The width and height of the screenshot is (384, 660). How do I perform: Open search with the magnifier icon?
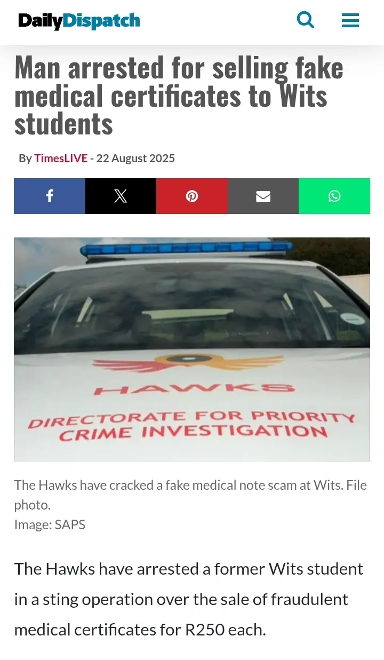coord(306,21)
